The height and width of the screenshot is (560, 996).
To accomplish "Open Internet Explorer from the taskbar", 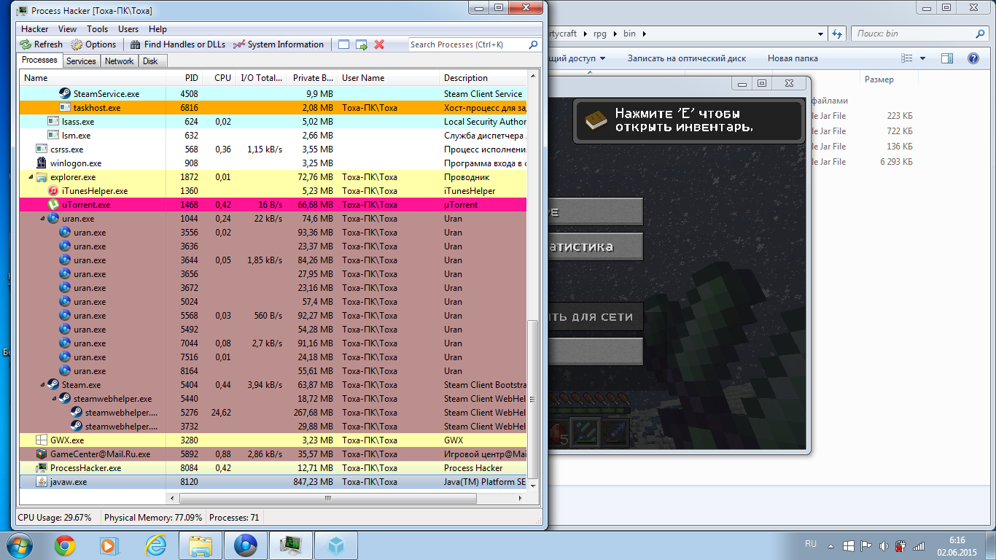I will click(x=155, y=545).
